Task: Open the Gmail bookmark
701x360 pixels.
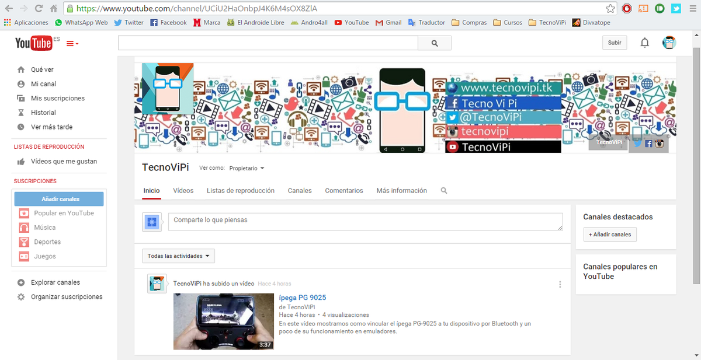Action: pos(388,22)
